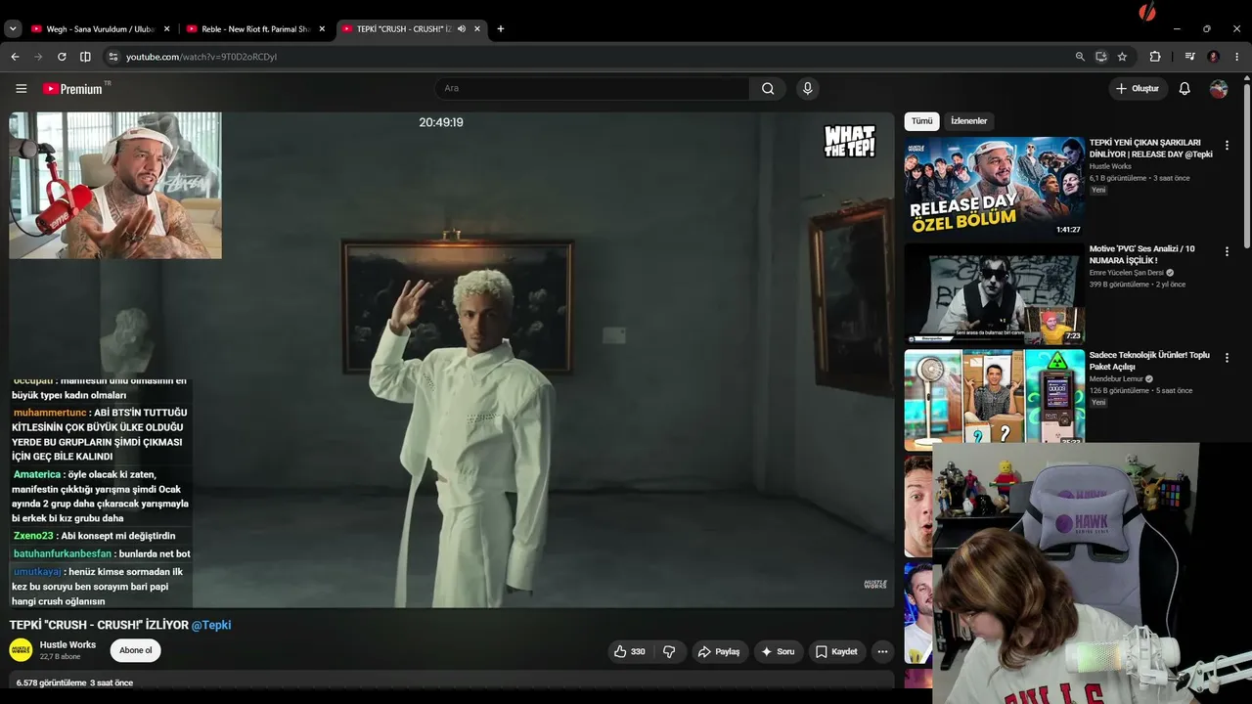The height and width of the screenshot is (704, 1252).
Task: Open the Soru ask button
Action: click(x=778, y=651)
